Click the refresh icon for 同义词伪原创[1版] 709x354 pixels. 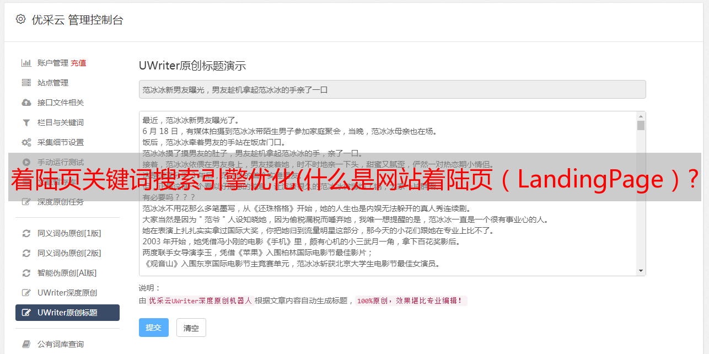pos(26,233)
